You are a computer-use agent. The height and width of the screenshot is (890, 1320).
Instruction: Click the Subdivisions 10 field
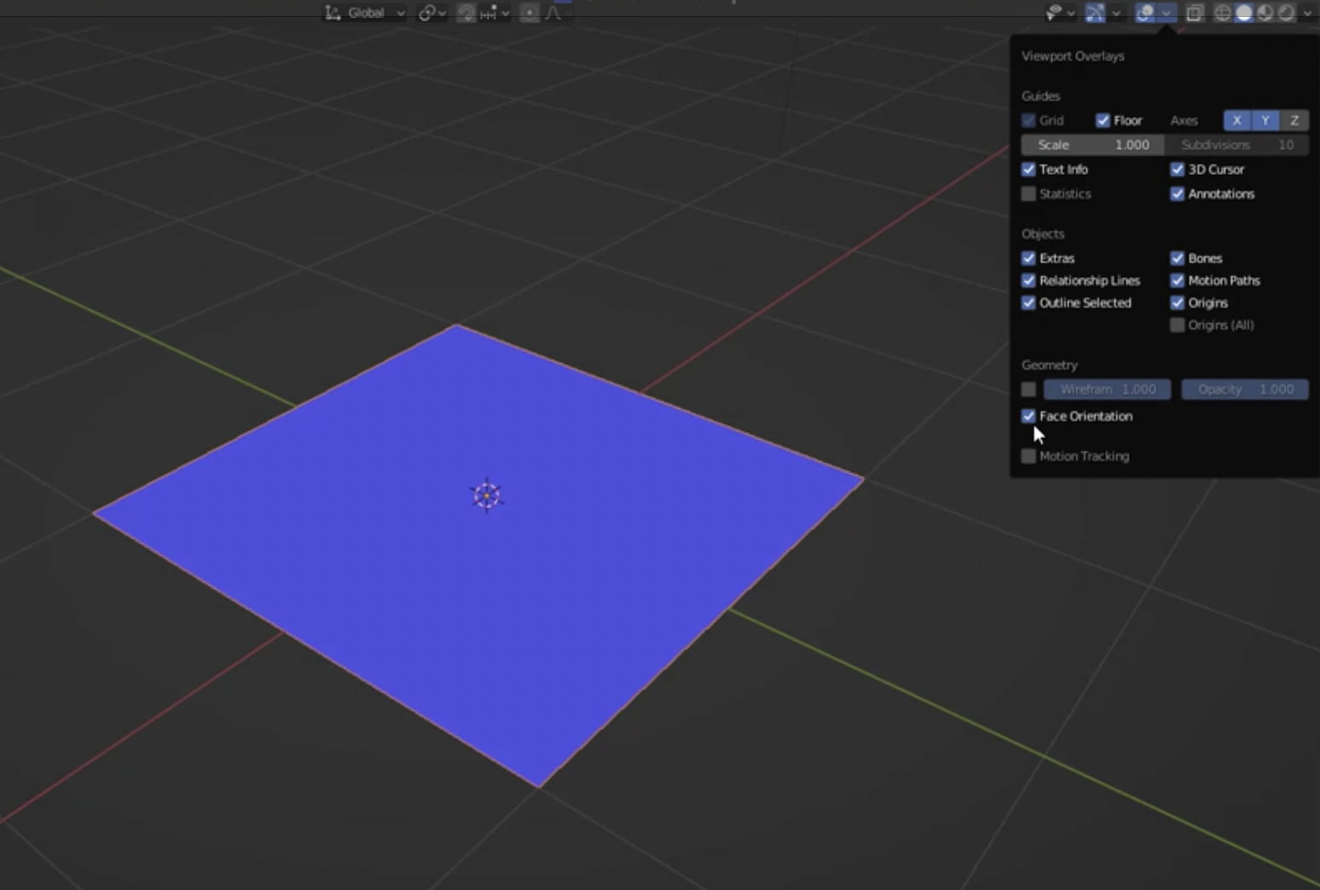(x=1237, y=145)
